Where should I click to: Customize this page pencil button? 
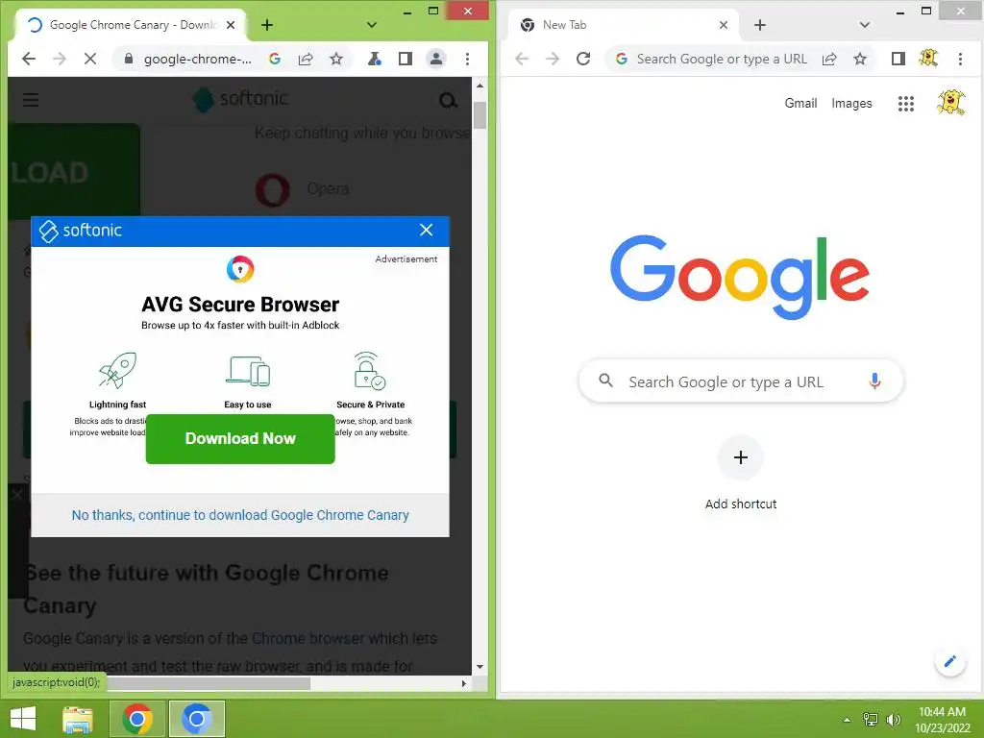pos(950,661)
